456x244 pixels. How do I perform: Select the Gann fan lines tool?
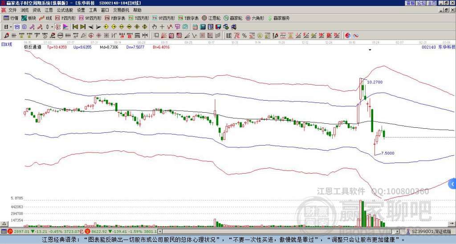pyautogui.click(x=164, y=36)
